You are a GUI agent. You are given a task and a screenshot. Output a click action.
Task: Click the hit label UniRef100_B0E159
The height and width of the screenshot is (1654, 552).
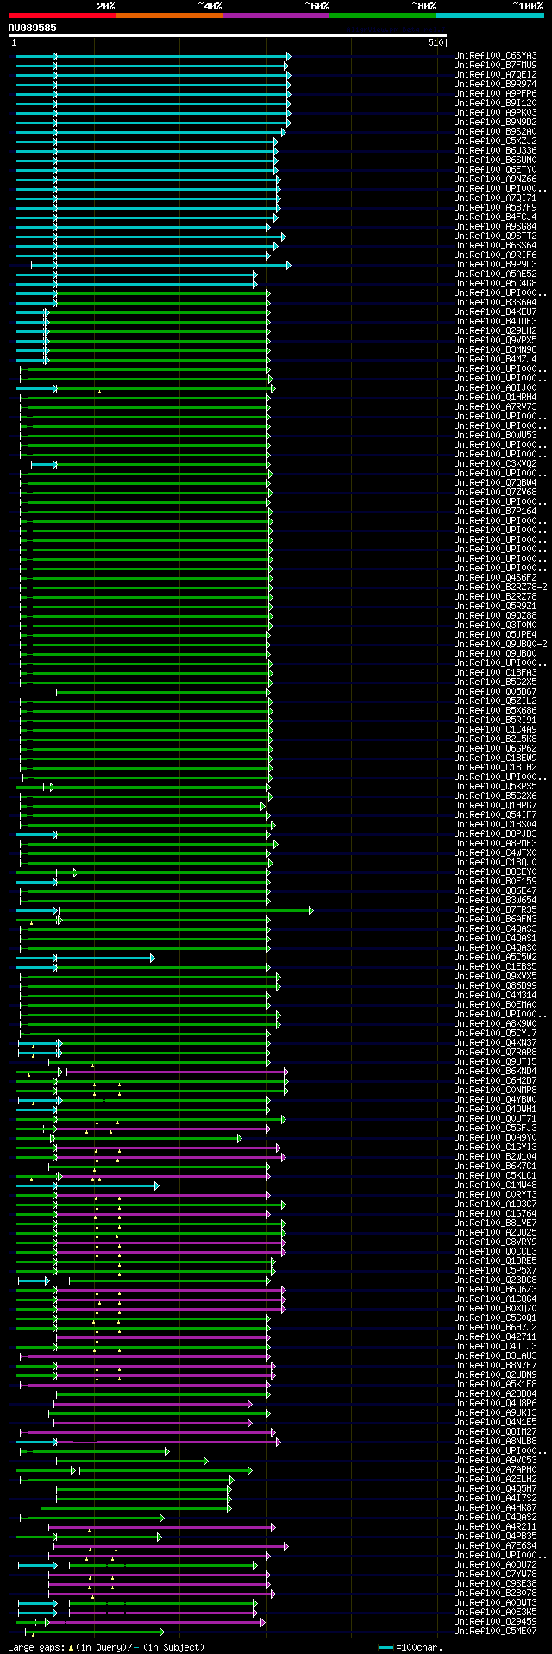(495, 882)
